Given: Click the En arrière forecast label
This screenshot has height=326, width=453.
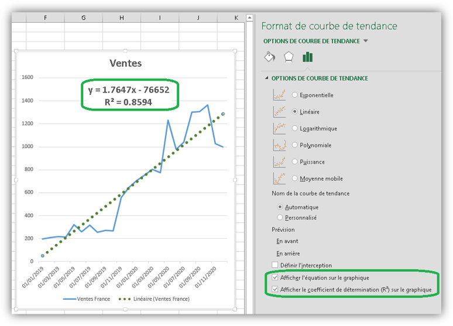Looking at the screenshot, I should [288, 253].
